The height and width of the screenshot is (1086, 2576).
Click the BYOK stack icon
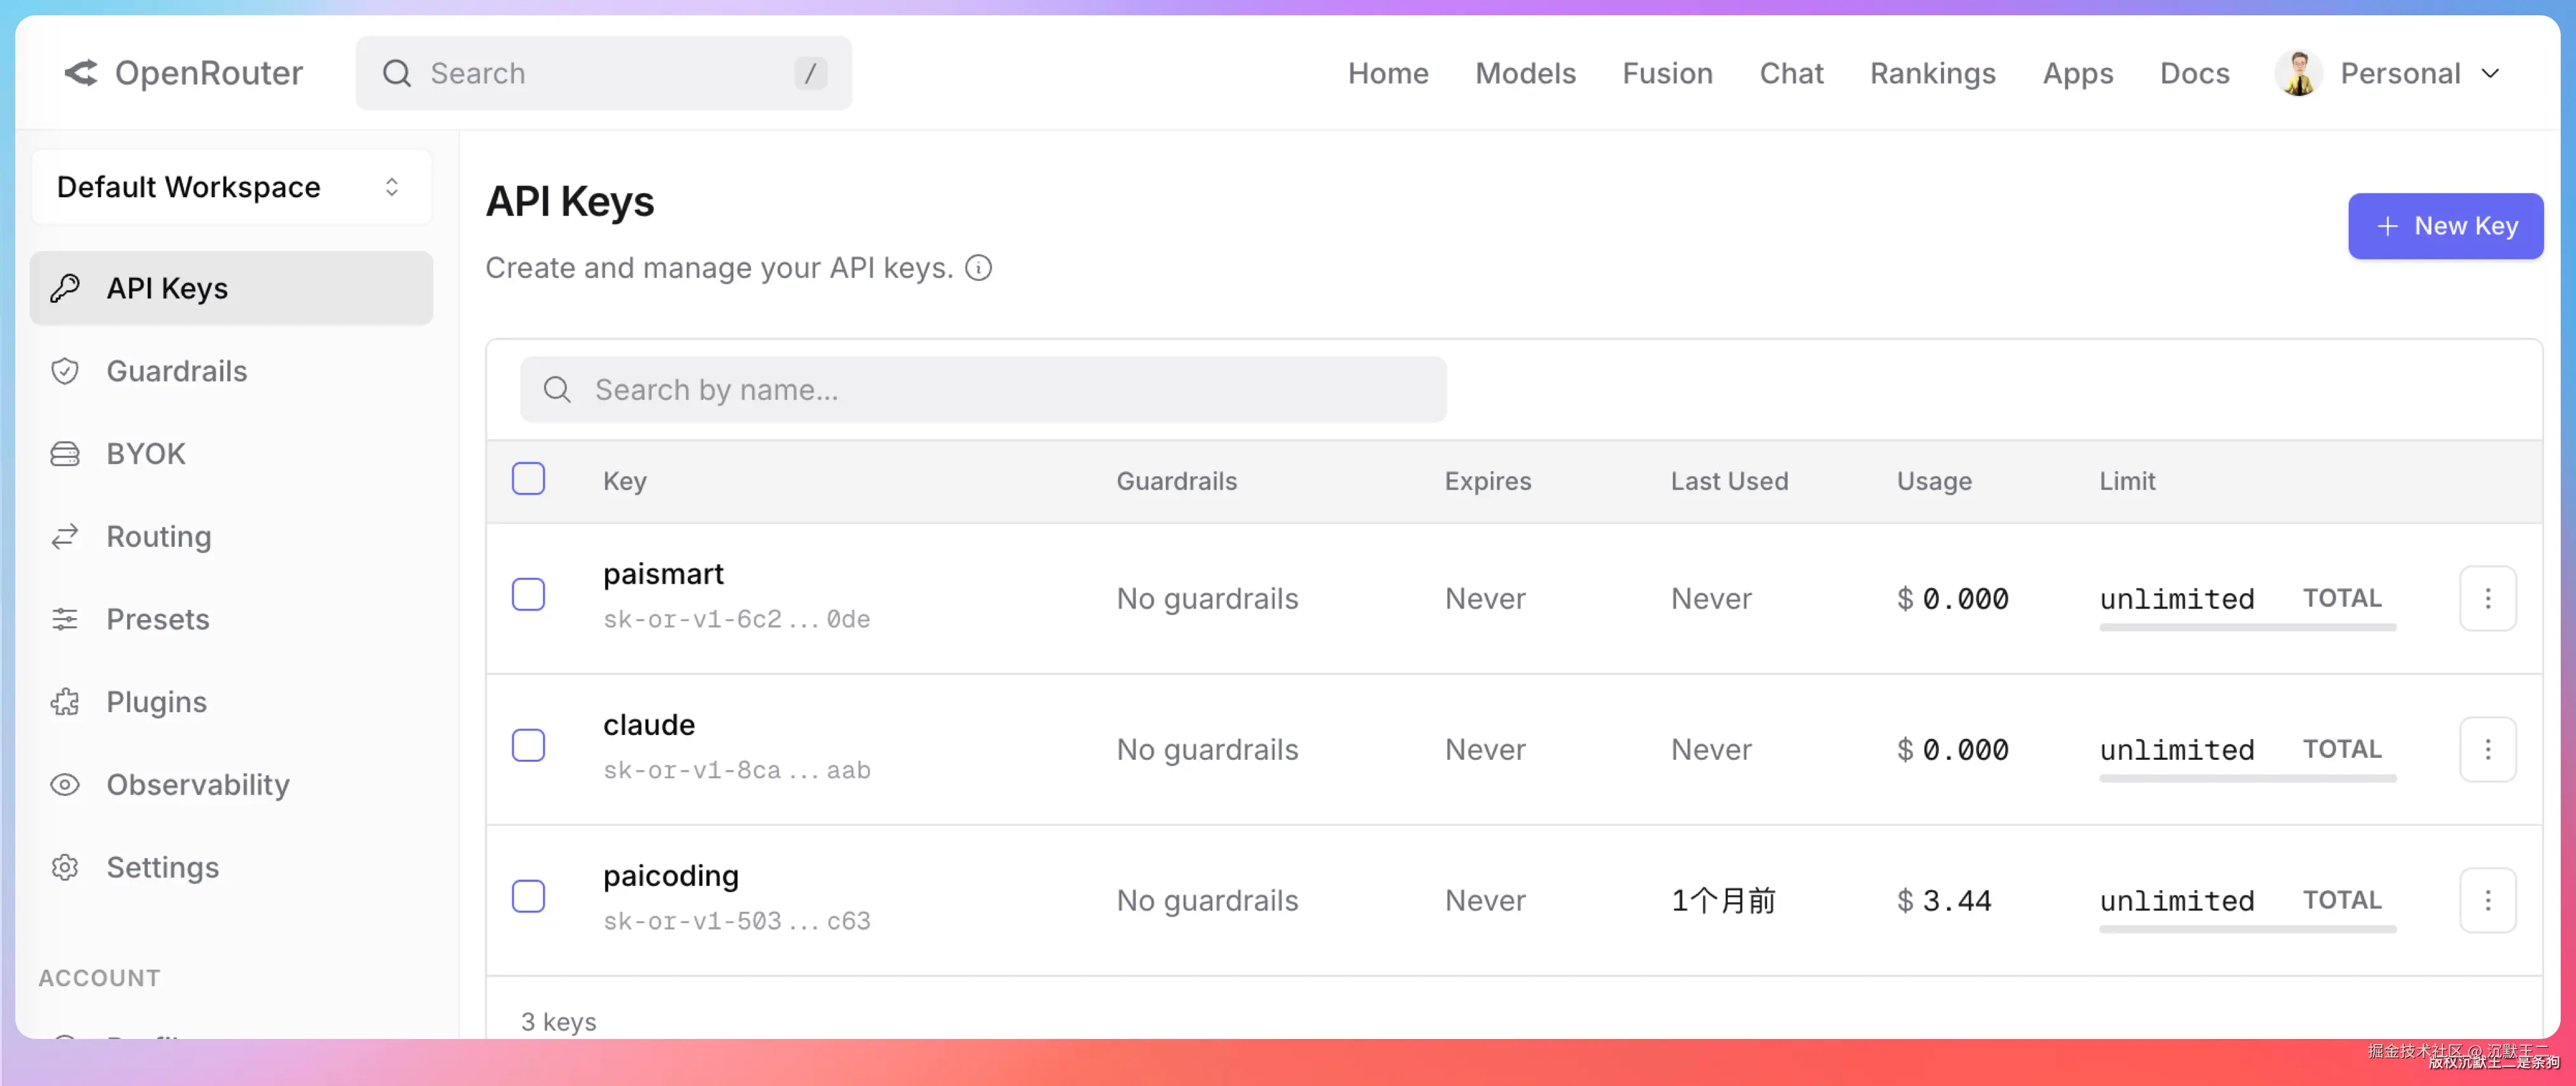pos(65,453)
